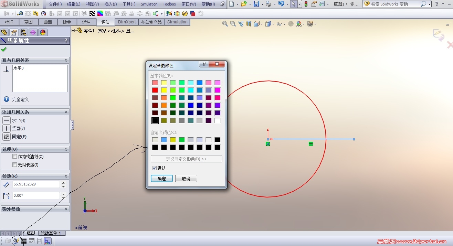This screenshot has width=453, height=246.
Task: Click the line thickness icon in bottom toolbar
Action: [x=24, y=241]
